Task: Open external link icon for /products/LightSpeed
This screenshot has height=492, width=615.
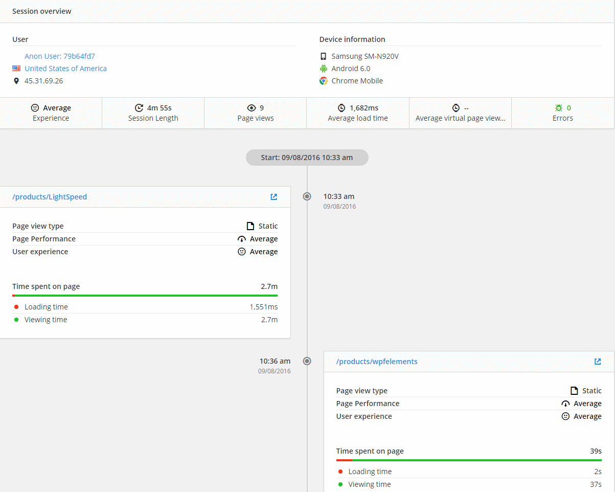Action: click(274, 197)
